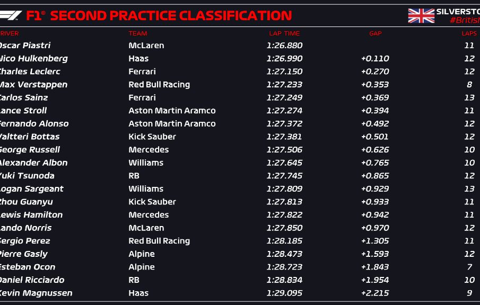This screenshot has width=480, height=305.
Task: Select Fernando Alonso's Aston Martin Aramco entry
Action: (x=172, y=123)
